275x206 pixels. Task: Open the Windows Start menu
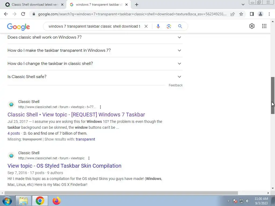(7, 201)
